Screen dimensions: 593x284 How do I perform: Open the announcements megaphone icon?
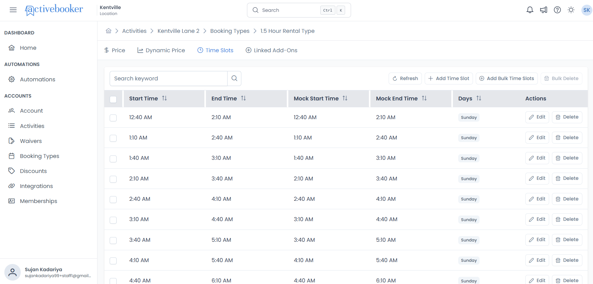point(543,10)
